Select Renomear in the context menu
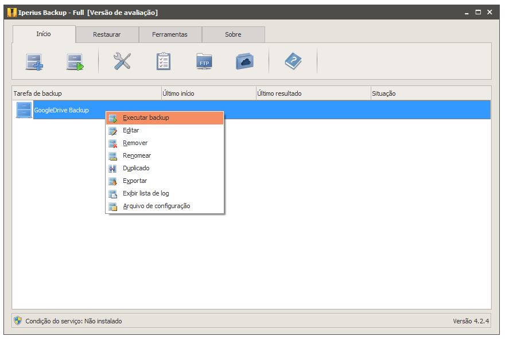The width and height of the screenshot is (505, 340). point(165,155)
